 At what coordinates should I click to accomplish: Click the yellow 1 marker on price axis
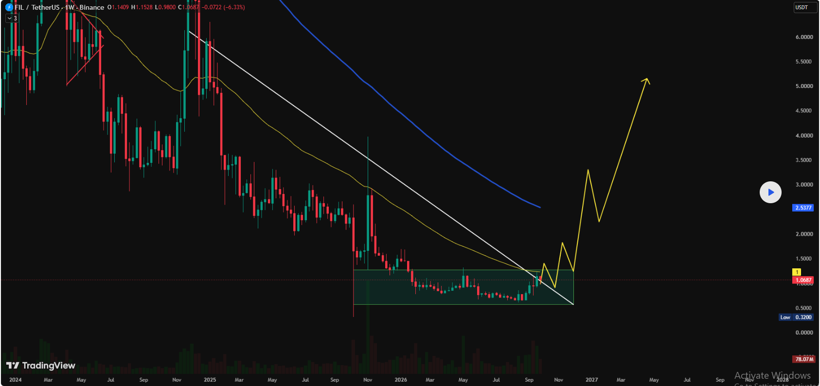tap(797, 272)
